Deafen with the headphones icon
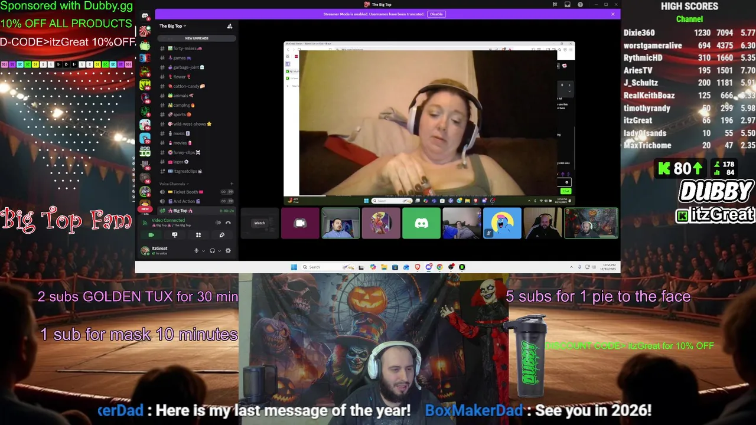The height and width of the screenshot is (425, 756). point(212,251)
